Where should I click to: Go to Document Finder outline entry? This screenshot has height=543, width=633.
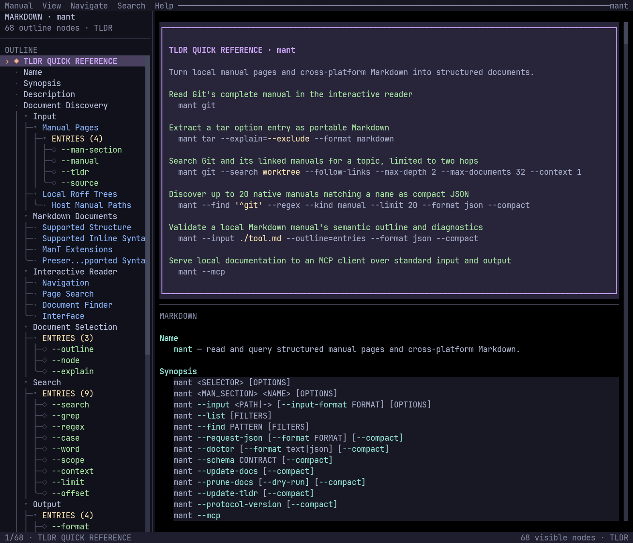[x=77, y=305]
